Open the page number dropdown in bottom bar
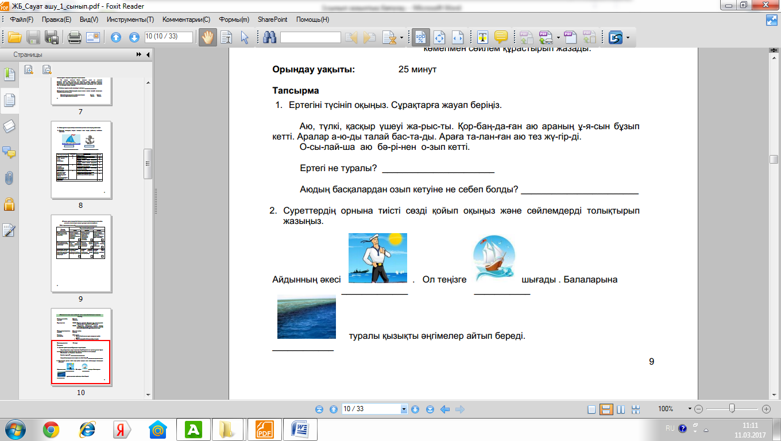The width and height of the screenshot is (781, 441). click(x=404, y=409)
